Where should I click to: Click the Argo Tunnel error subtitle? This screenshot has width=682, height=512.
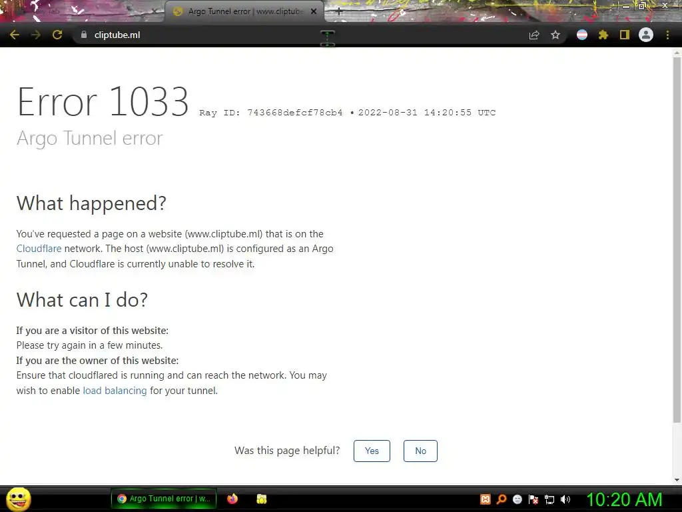[x=90, y=138]
